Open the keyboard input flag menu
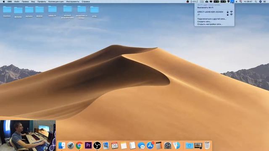The height and width of the screenshot is (151, 269). coord(241,2)
